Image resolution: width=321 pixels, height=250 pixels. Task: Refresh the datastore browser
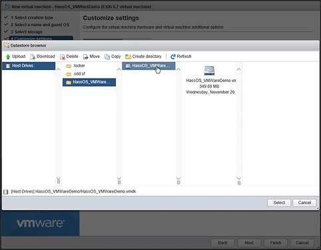[x=180, y=57]
